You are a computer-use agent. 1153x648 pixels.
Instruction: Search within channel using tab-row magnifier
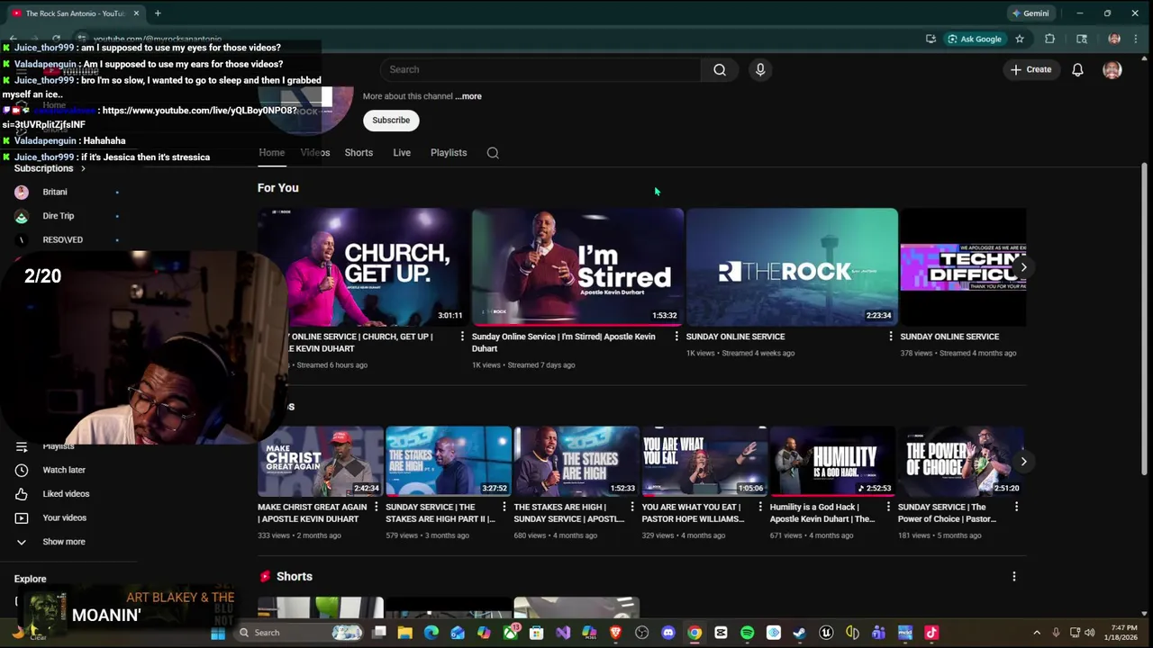pyautogui.click(x=493, y=153)
